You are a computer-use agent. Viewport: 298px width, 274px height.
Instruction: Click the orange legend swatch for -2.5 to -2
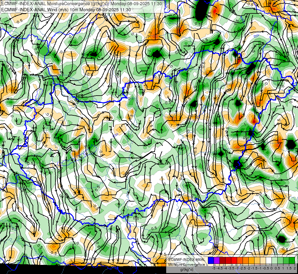[246, 260]
